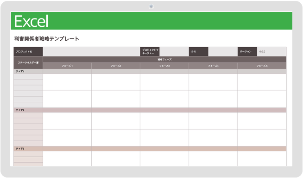The width and height of the screenshot is (303, 178).
Task: Select the 日付 label cell
Action: pos(199,52)
